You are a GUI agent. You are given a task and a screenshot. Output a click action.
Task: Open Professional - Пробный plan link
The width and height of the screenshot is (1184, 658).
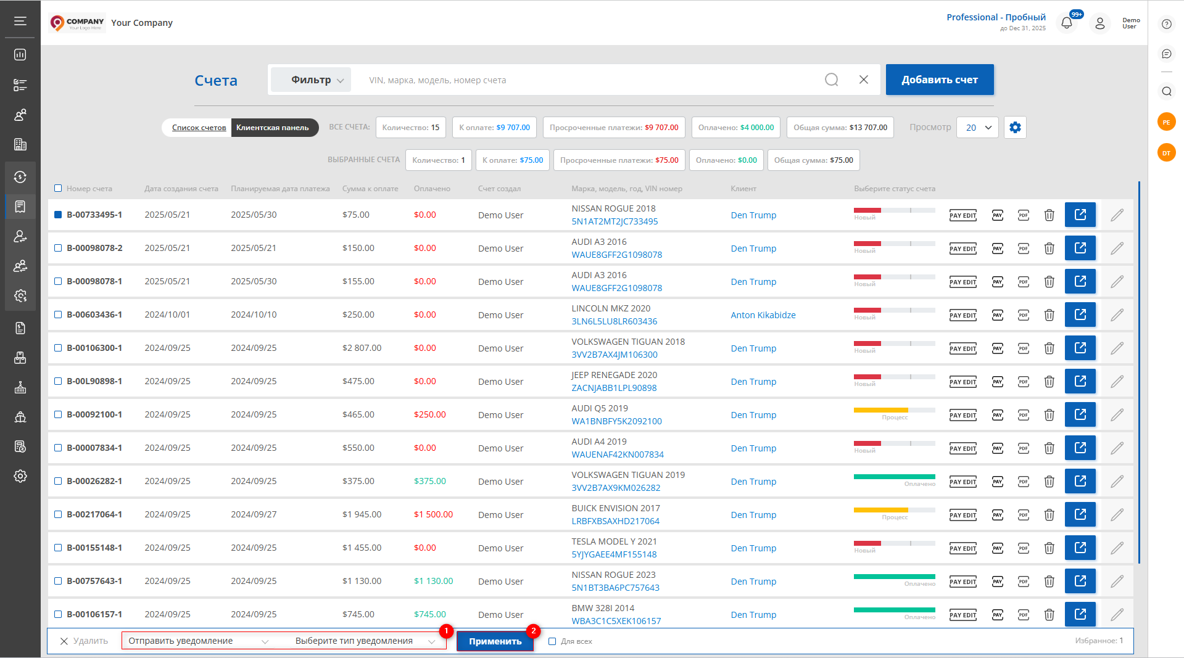[996, 17]
